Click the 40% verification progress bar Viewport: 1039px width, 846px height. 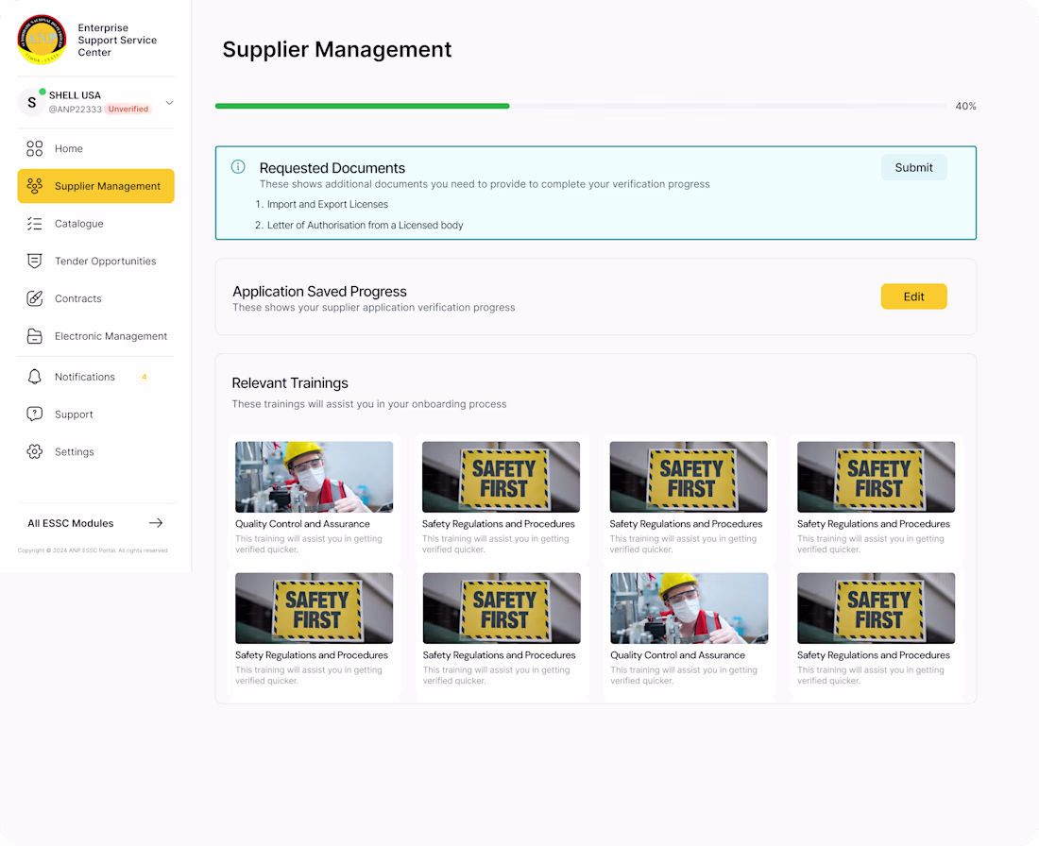point(581,106)
